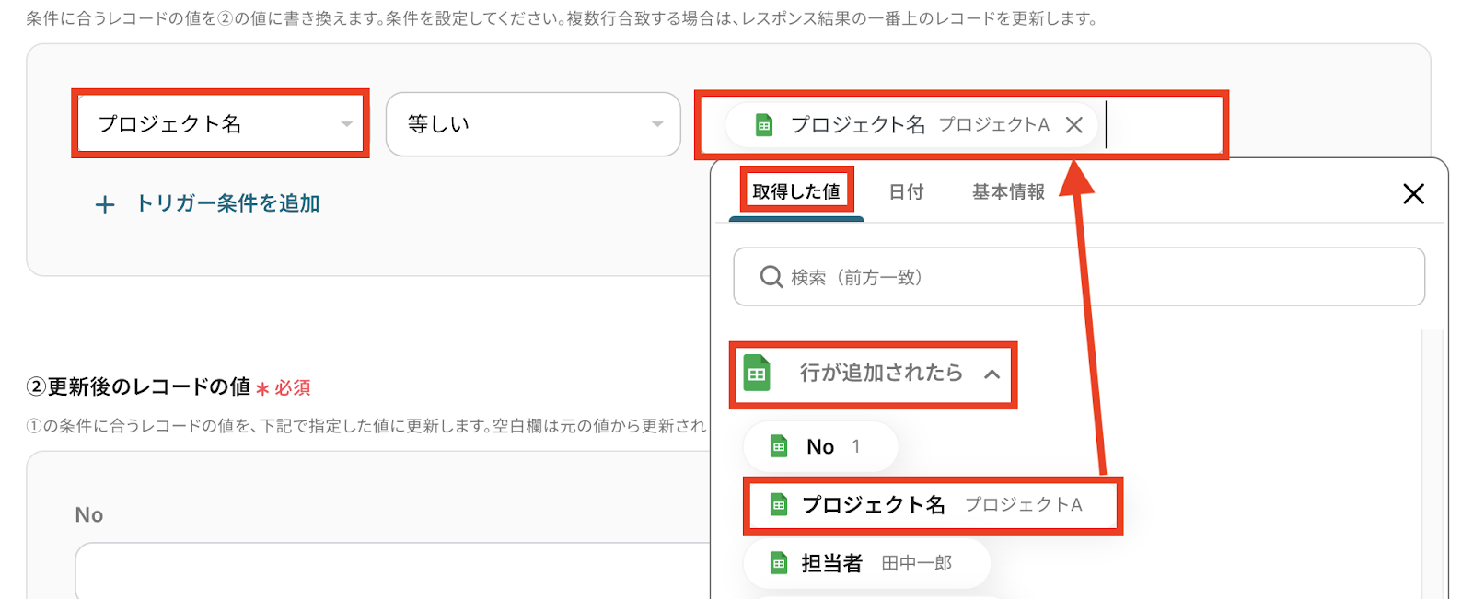Click the sheets icon on 担当者 item
1473x599 pixels.
click(x=779, y=563)
